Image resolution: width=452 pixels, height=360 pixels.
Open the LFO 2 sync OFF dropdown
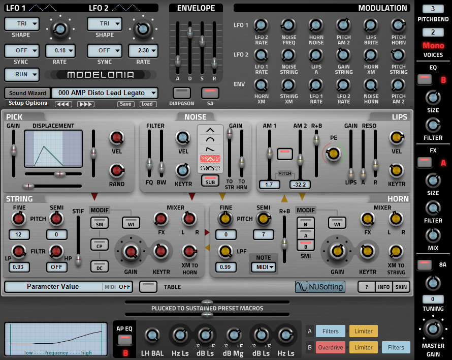coord(105,50)
